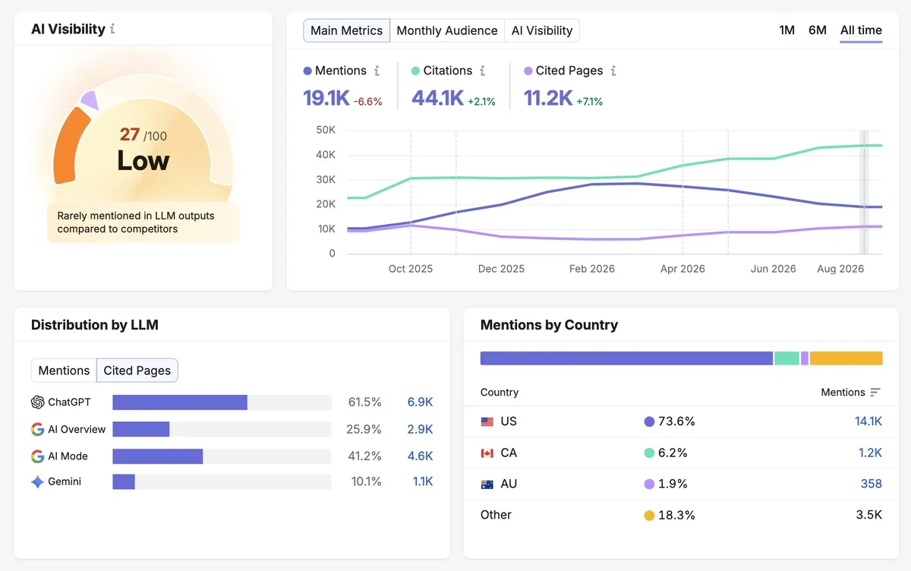Viewport: 911px width, 571px height.
Task: Open the AI Visibility chart tab
Action: coord(542,30)
